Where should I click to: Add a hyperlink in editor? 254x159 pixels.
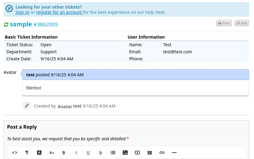point(162,153)
